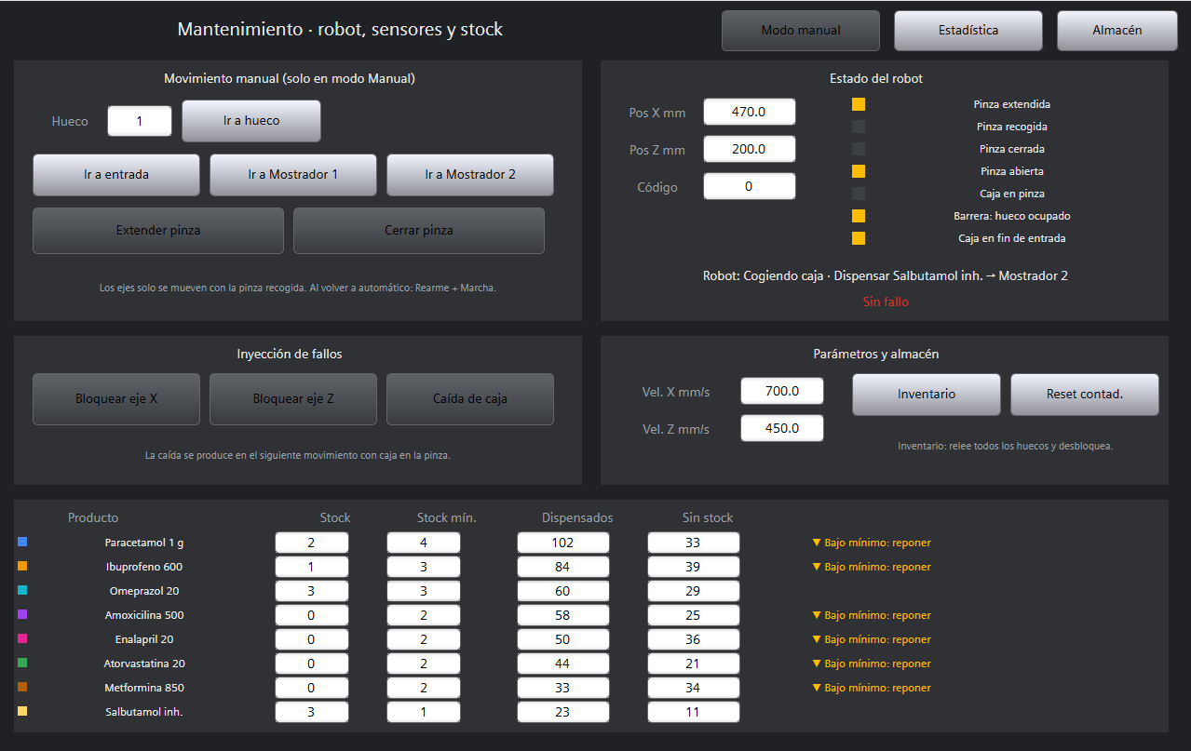Click the Ibuprofeno 600 orange swatch
This screenshot has width=1191, height=751.
tap(22, 566)
